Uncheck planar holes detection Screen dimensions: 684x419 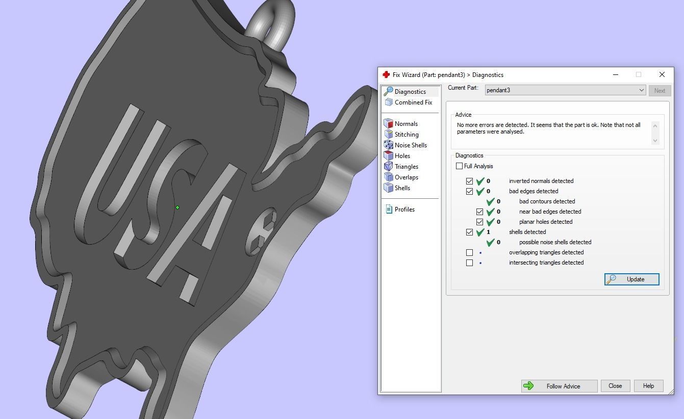(x=479, y=222)
